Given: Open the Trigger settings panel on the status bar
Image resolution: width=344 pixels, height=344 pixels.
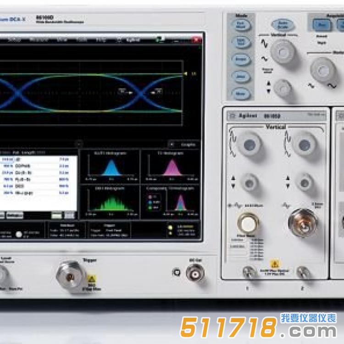Looking at the screenshot, I should [x=109, y=230].
